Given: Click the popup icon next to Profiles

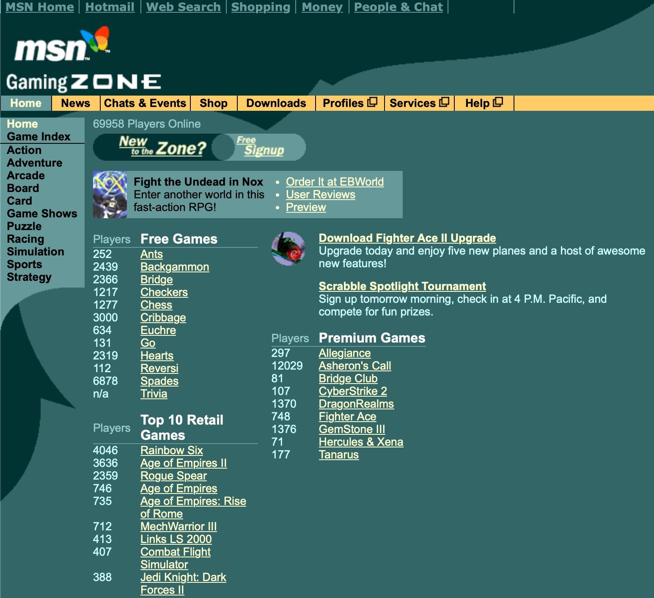Looking at the screenshot, I should pyautogui.click(x=372, y=102).
